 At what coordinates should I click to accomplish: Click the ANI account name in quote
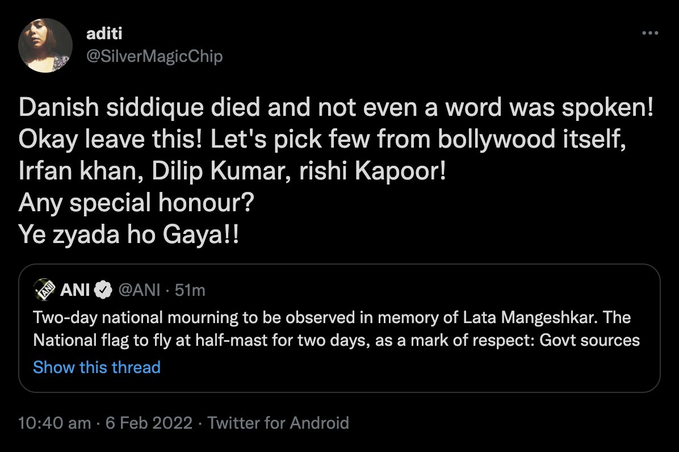click(74, 290)
